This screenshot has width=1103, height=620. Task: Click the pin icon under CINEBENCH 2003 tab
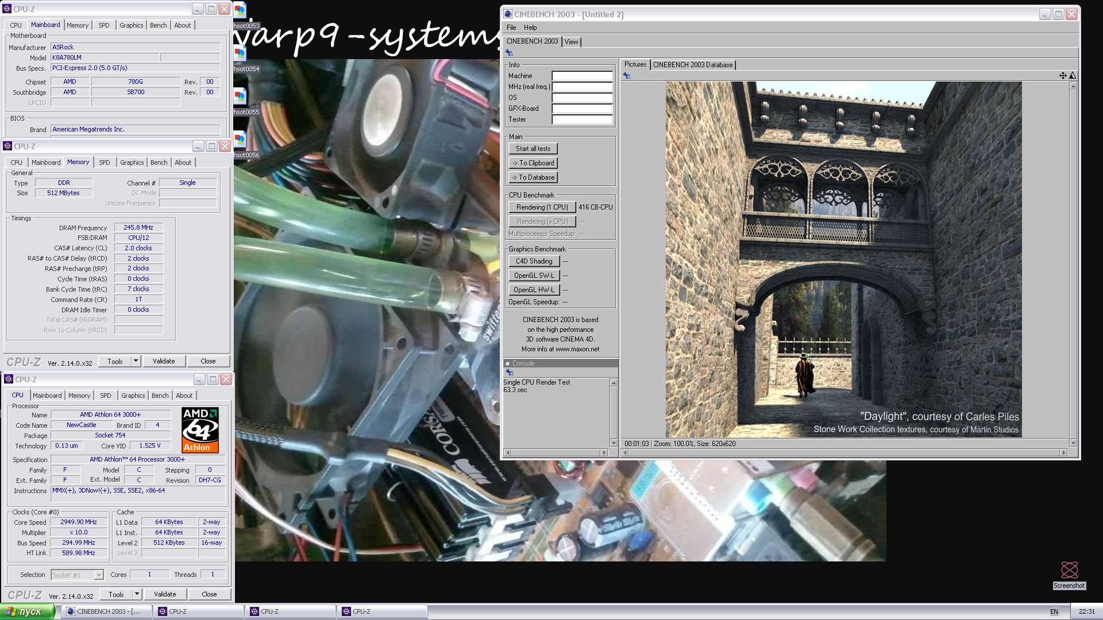[x=509, y=53]
